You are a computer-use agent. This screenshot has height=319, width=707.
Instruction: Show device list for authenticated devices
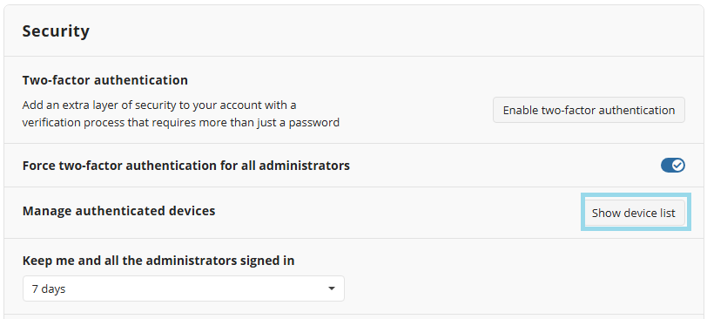point(634,213)
